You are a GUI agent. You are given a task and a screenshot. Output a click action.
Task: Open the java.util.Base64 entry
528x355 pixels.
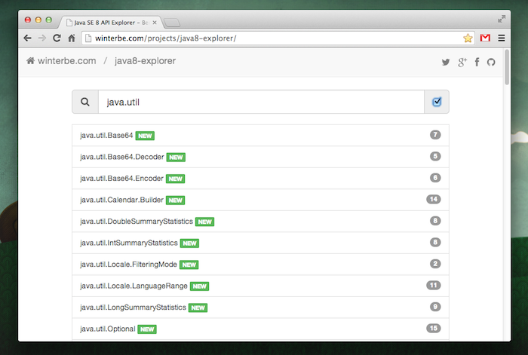(x=260, y=135)
